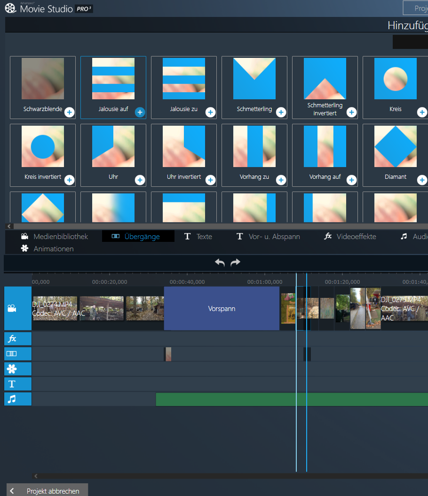
Task: Open the Vor- u. Abspann tab
Action: [x=268, y=236]
